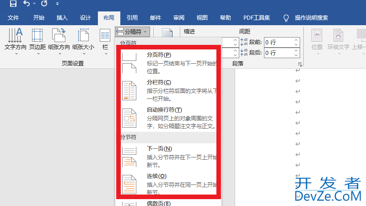Screen dimensions: 366x206
Task: Choose 偶数页(E) section break
Action: tap(159, 203)
